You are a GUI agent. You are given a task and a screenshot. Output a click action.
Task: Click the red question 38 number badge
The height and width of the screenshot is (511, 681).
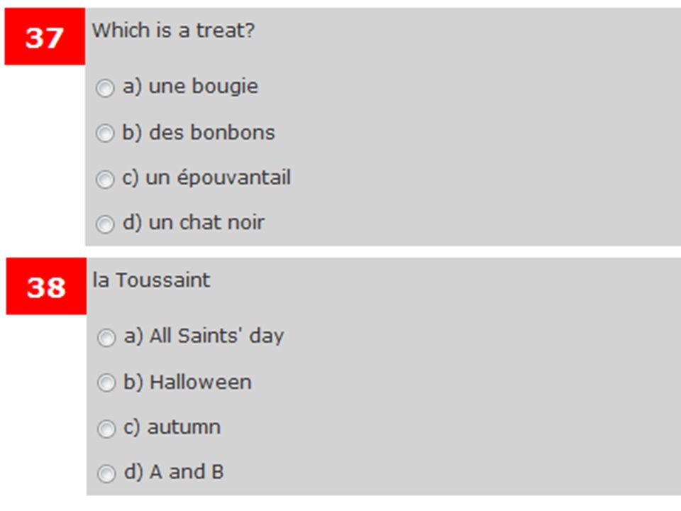(46, 286)
